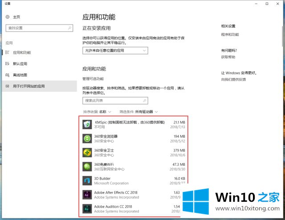Viewport: 285px width, 220px height.
Task: Click the 应用和功能 list icon in sidebar
Action: (x=7, y=53)
